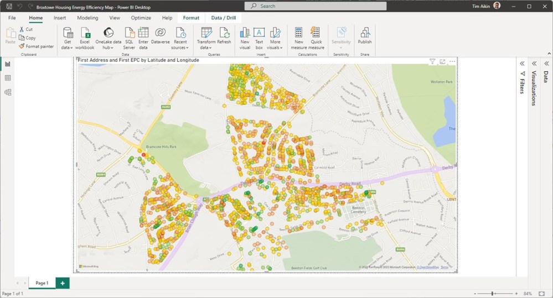
Task: Click the zoom slider in status bar
Action: click(493, 294)
